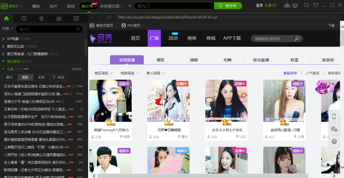
Task: Expand the VIP电影 category
Action: [3, 39]
